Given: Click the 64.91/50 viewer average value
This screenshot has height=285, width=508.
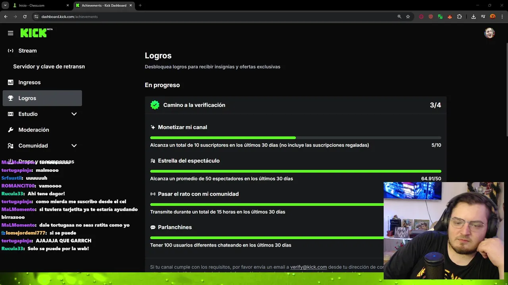Looking at the screenshot, I should pos(431,179).
